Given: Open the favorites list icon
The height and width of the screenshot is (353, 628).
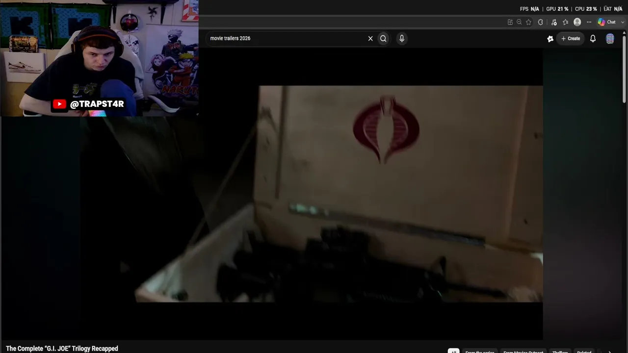Looking at the screenshot, I should [565, 22].
